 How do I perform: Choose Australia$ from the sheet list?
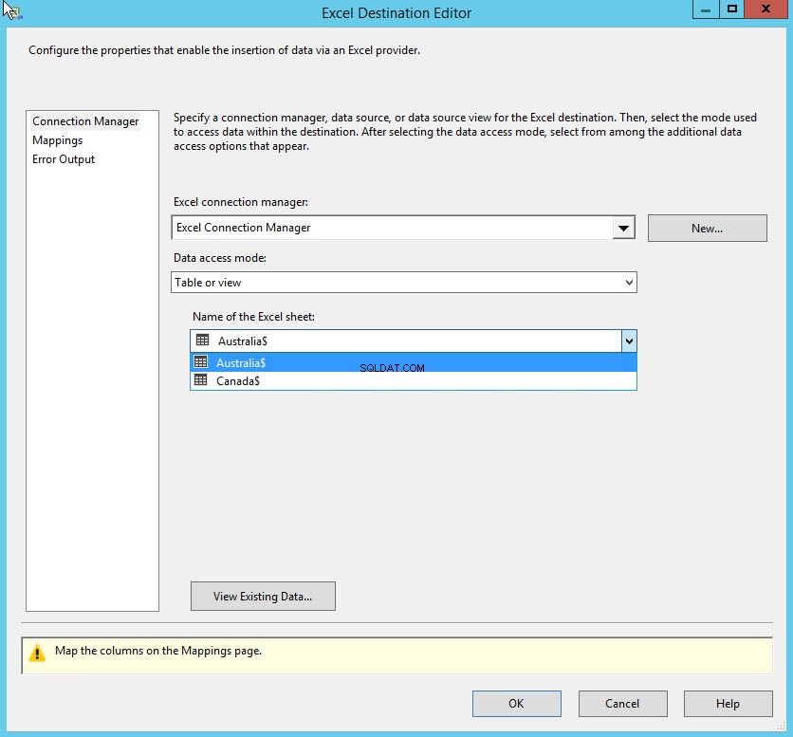pos(414,362)
